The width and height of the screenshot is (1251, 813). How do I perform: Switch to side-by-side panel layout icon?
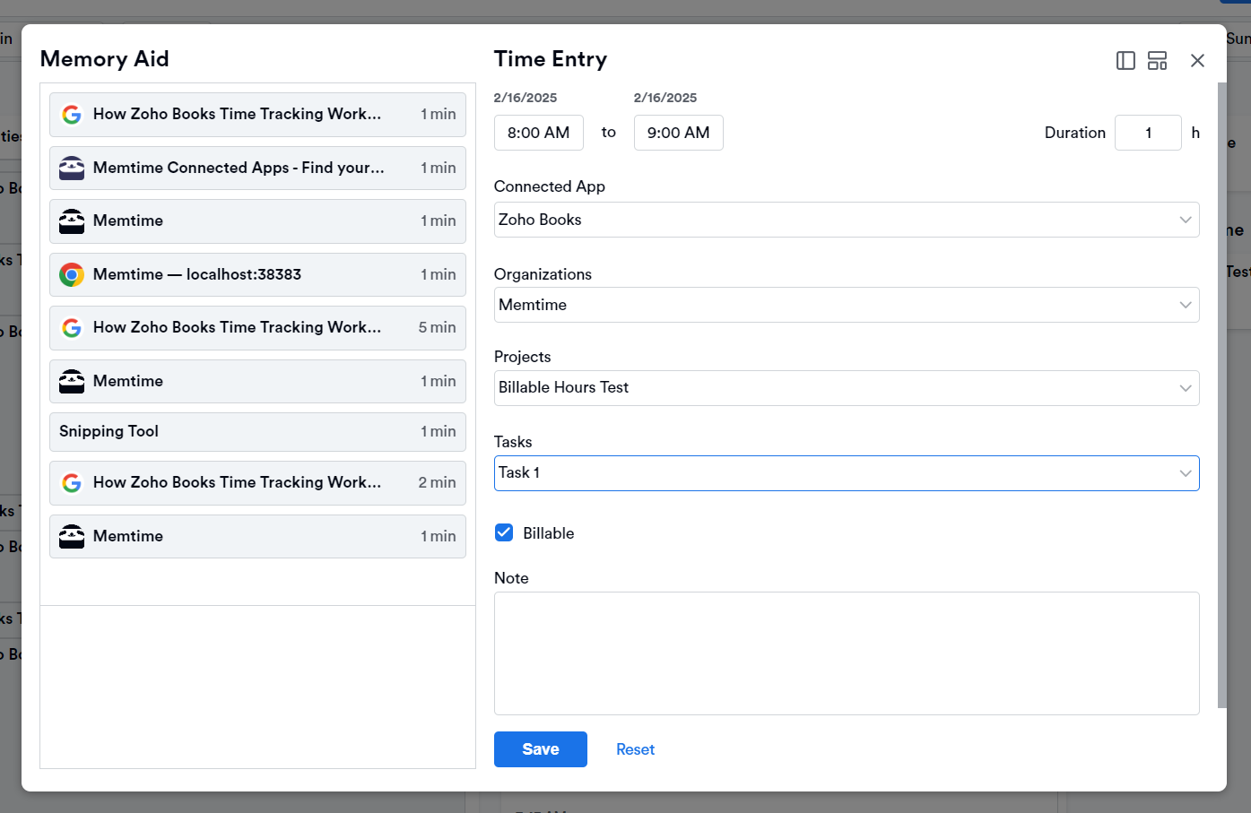click(x=1125, y=60)
